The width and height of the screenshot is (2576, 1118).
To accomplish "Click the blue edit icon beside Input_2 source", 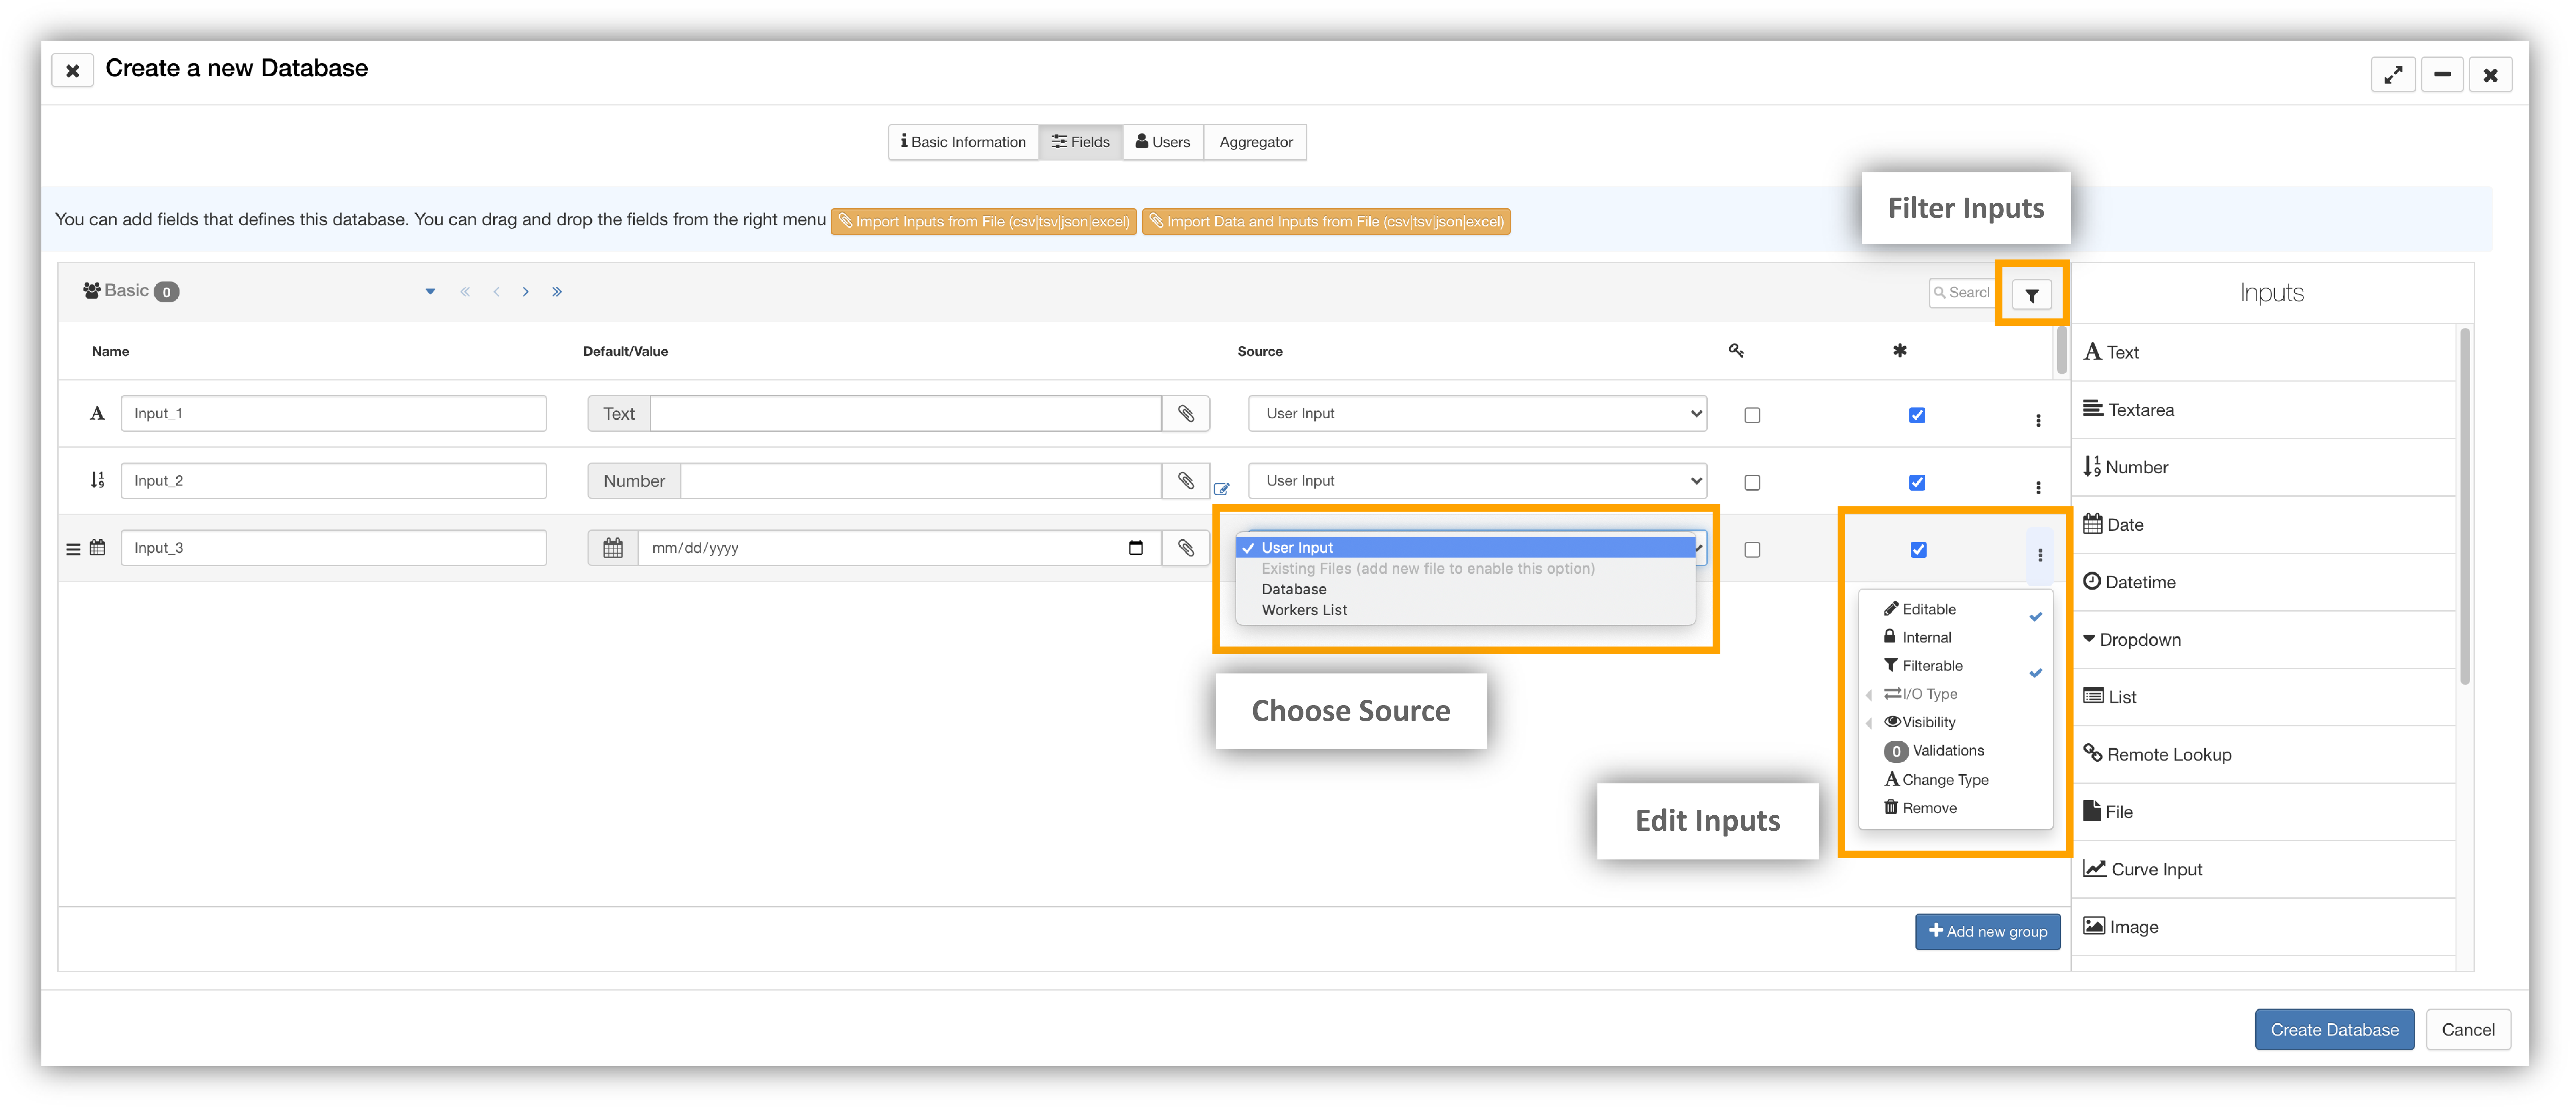I will [x=1222, y=490].
